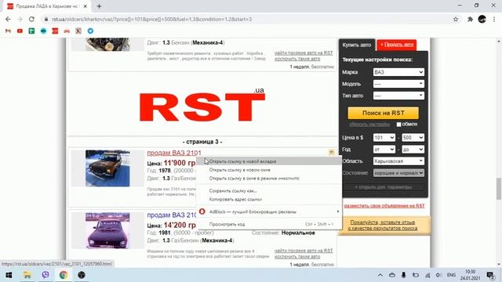Open the maximum price dropdown 500

click(413, 138)
